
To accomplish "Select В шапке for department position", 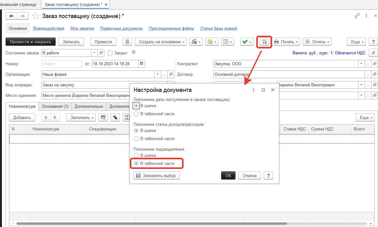I will [x=136, y=155].
